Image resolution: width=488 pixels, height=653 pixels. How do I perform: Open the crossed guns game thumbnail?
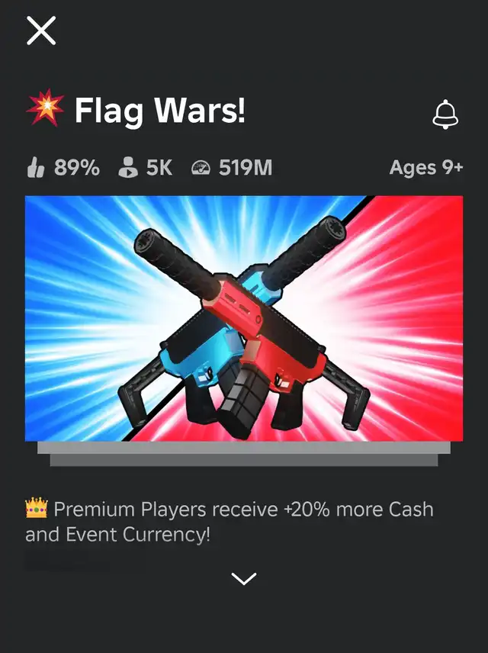click(244, 318)
